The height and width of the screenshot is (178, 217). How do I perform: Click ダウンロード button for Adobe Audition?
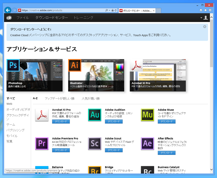click(114, 121)
